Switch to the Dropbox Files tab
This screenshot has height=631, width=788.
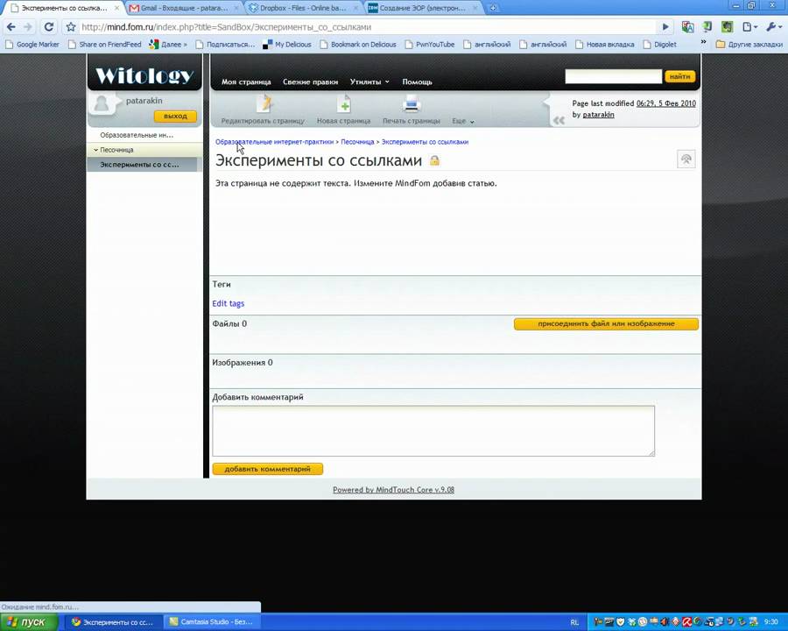(x=304, y=8)
